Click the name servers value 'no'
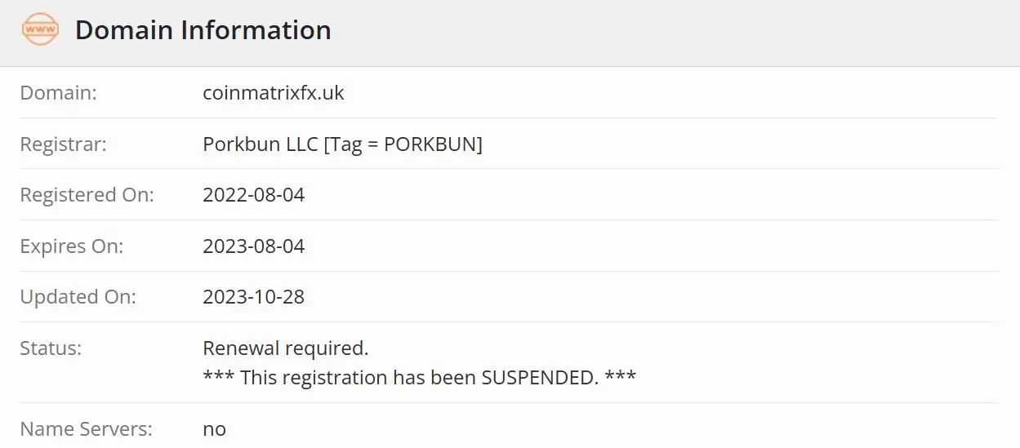The height and width of the screenshot is (448, 1020). 214,429
